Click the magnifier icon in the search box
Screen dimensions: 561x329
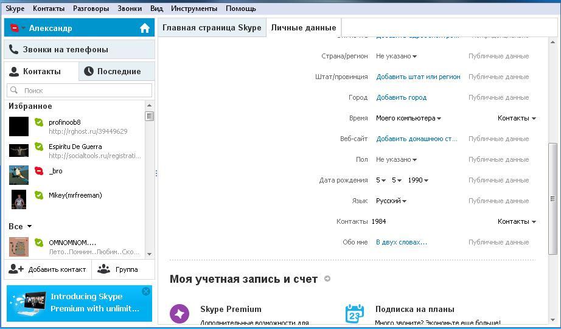(x=14, y=90)
